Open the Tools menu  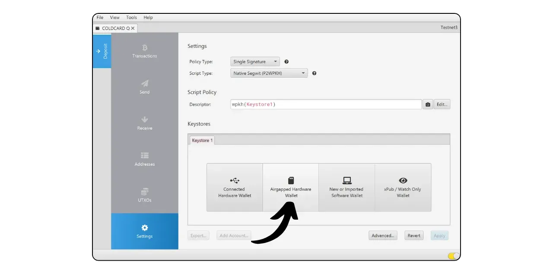[131, 18]
